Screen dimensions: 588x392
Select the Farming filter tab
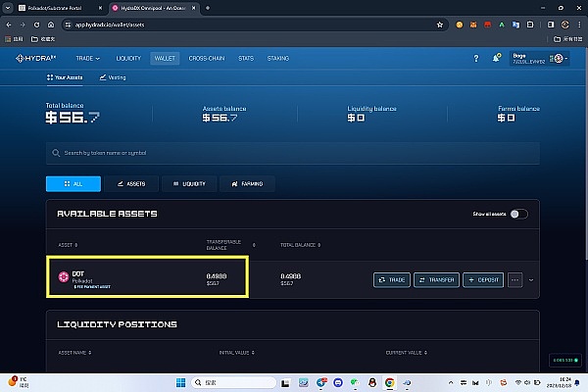(246, 183)
